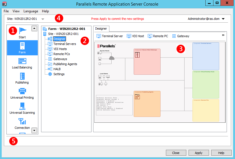
Task: Click the Close button
Action: click(x=176, y=153)
